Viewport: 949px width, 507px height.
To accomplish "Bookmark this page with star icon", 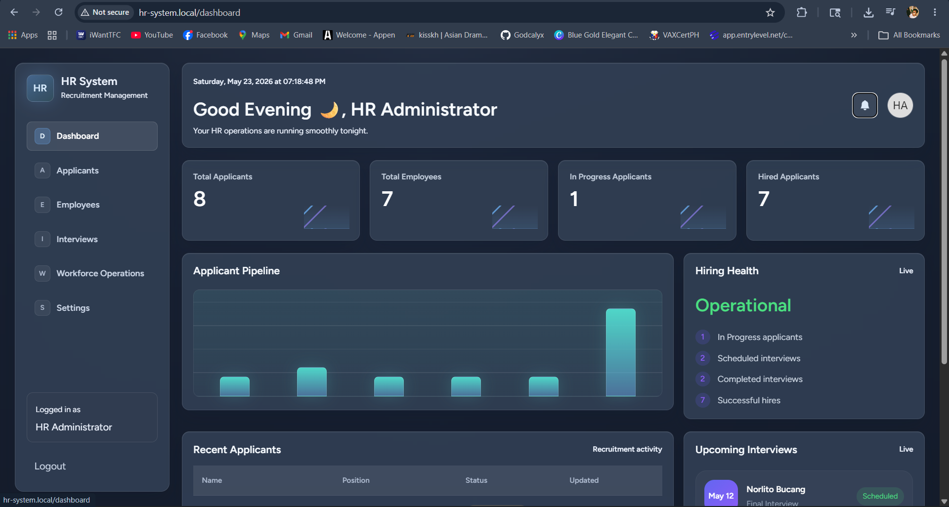I will coord(770,12).
